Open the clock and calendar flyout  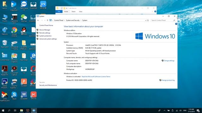[191, 110]
